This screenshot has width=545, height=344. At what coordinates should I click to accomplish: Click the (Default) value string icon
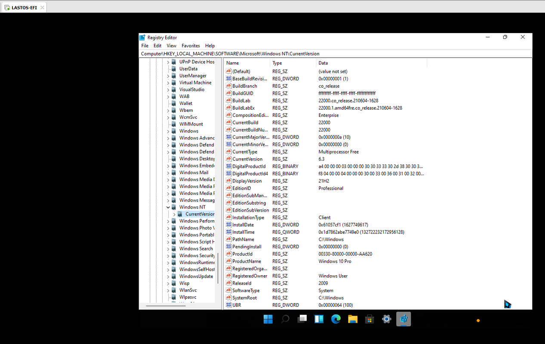tap(228, 71)
